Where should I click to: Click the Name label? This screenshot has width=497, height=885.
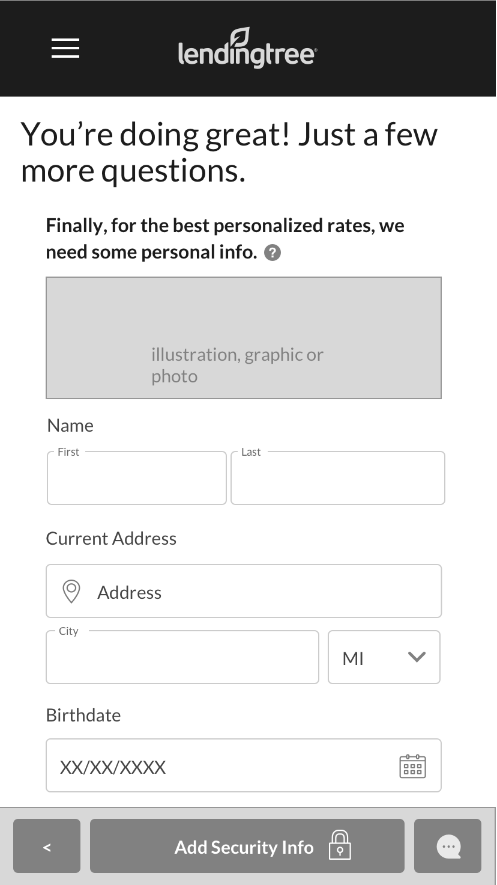[x=70, y=426]
